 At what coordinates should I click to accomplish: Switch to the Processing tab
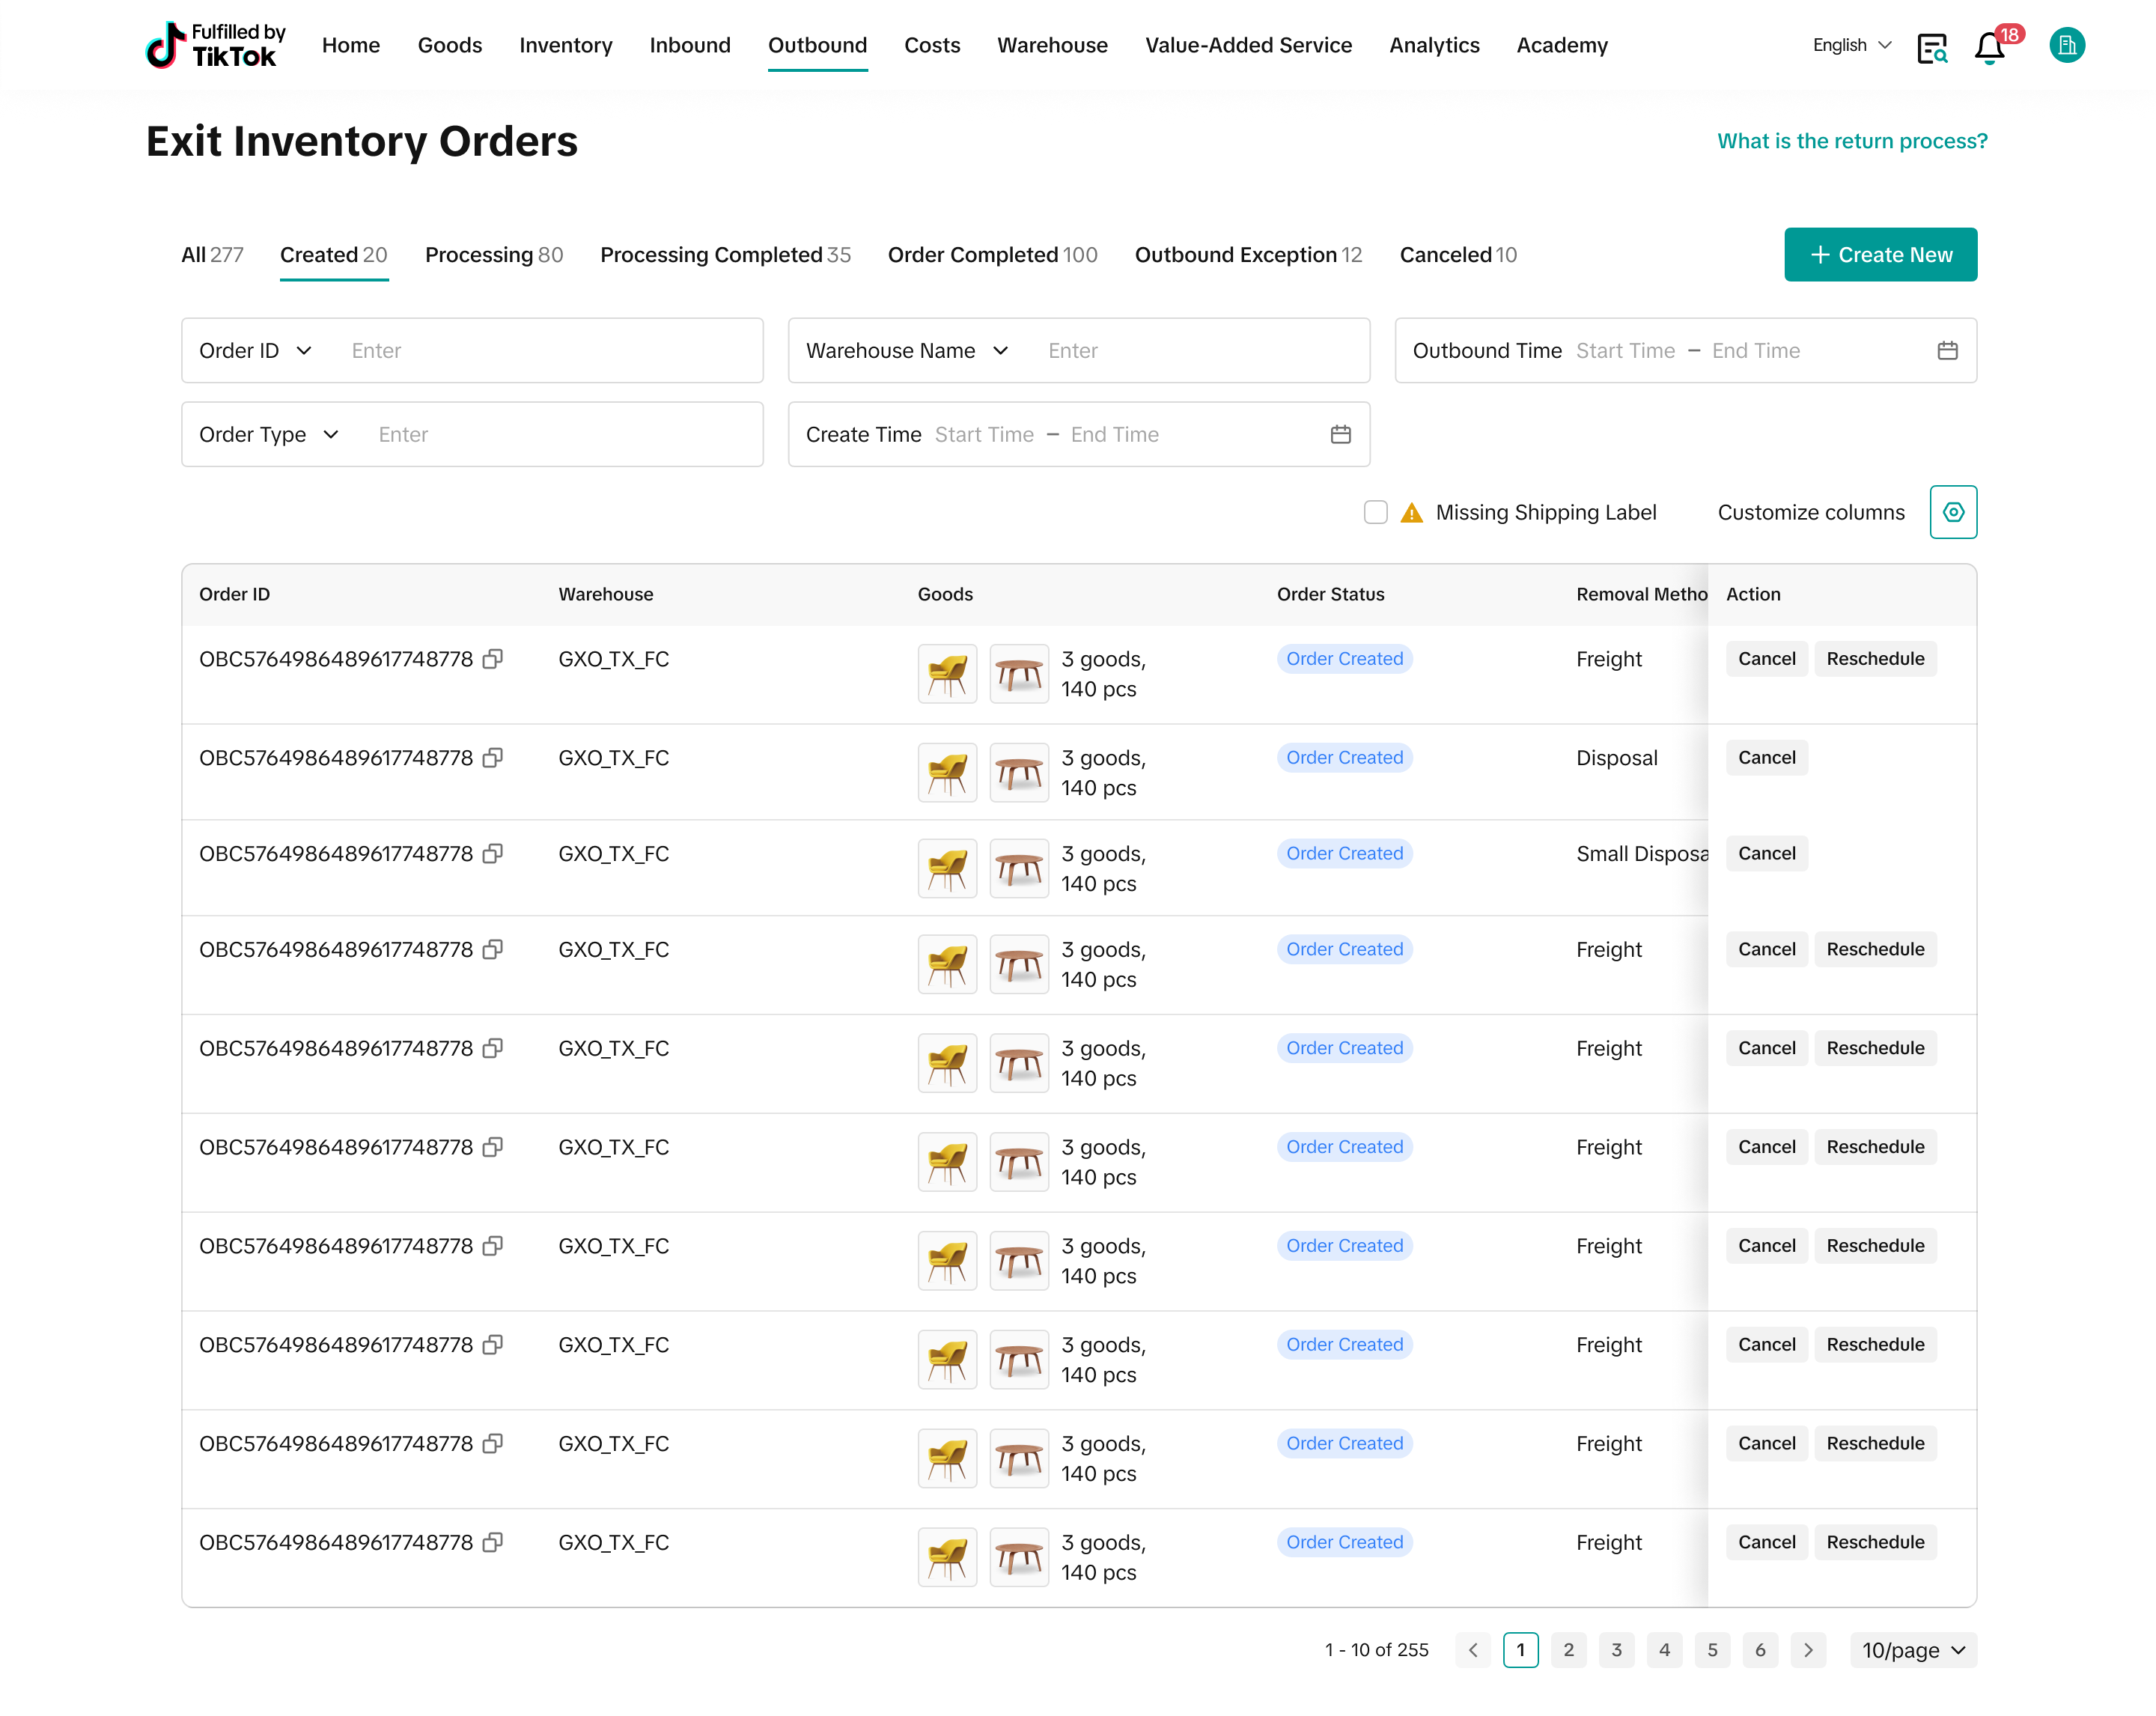tap(493, 255)
